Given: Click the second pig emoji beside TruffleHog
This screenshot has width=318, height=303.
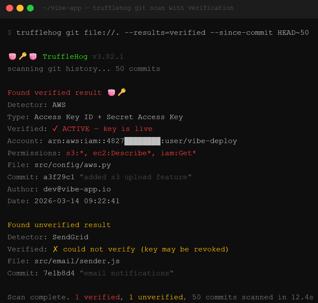Looking at the screenshot, I should (33, 56).
